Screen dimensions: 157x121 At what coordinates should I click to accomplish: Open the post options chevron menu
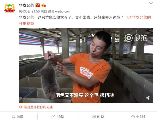[151, 3]
